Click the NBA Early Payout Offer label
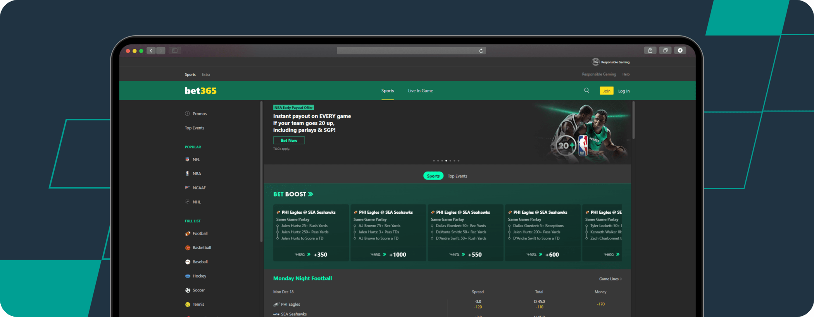Image resolution: width=814 pixels, height=317 pixels. pyautogui.click(x=293, y=108)
